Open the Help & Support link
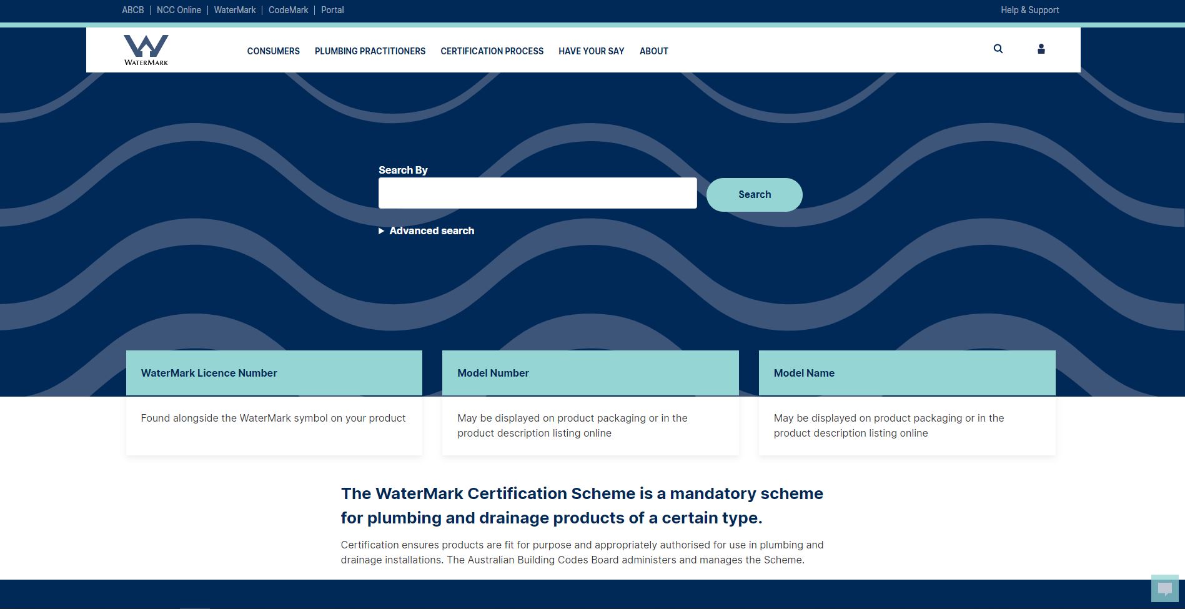The height and width of the screenshot is (609, 1185). (1029, 9)
